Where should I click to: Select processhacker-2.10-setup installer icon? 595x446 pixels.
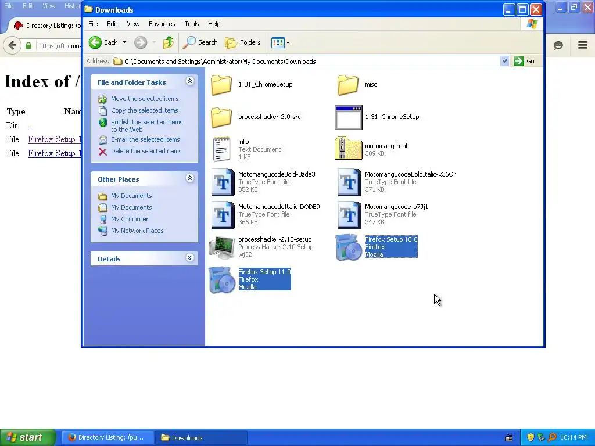(x=222, y=247)
